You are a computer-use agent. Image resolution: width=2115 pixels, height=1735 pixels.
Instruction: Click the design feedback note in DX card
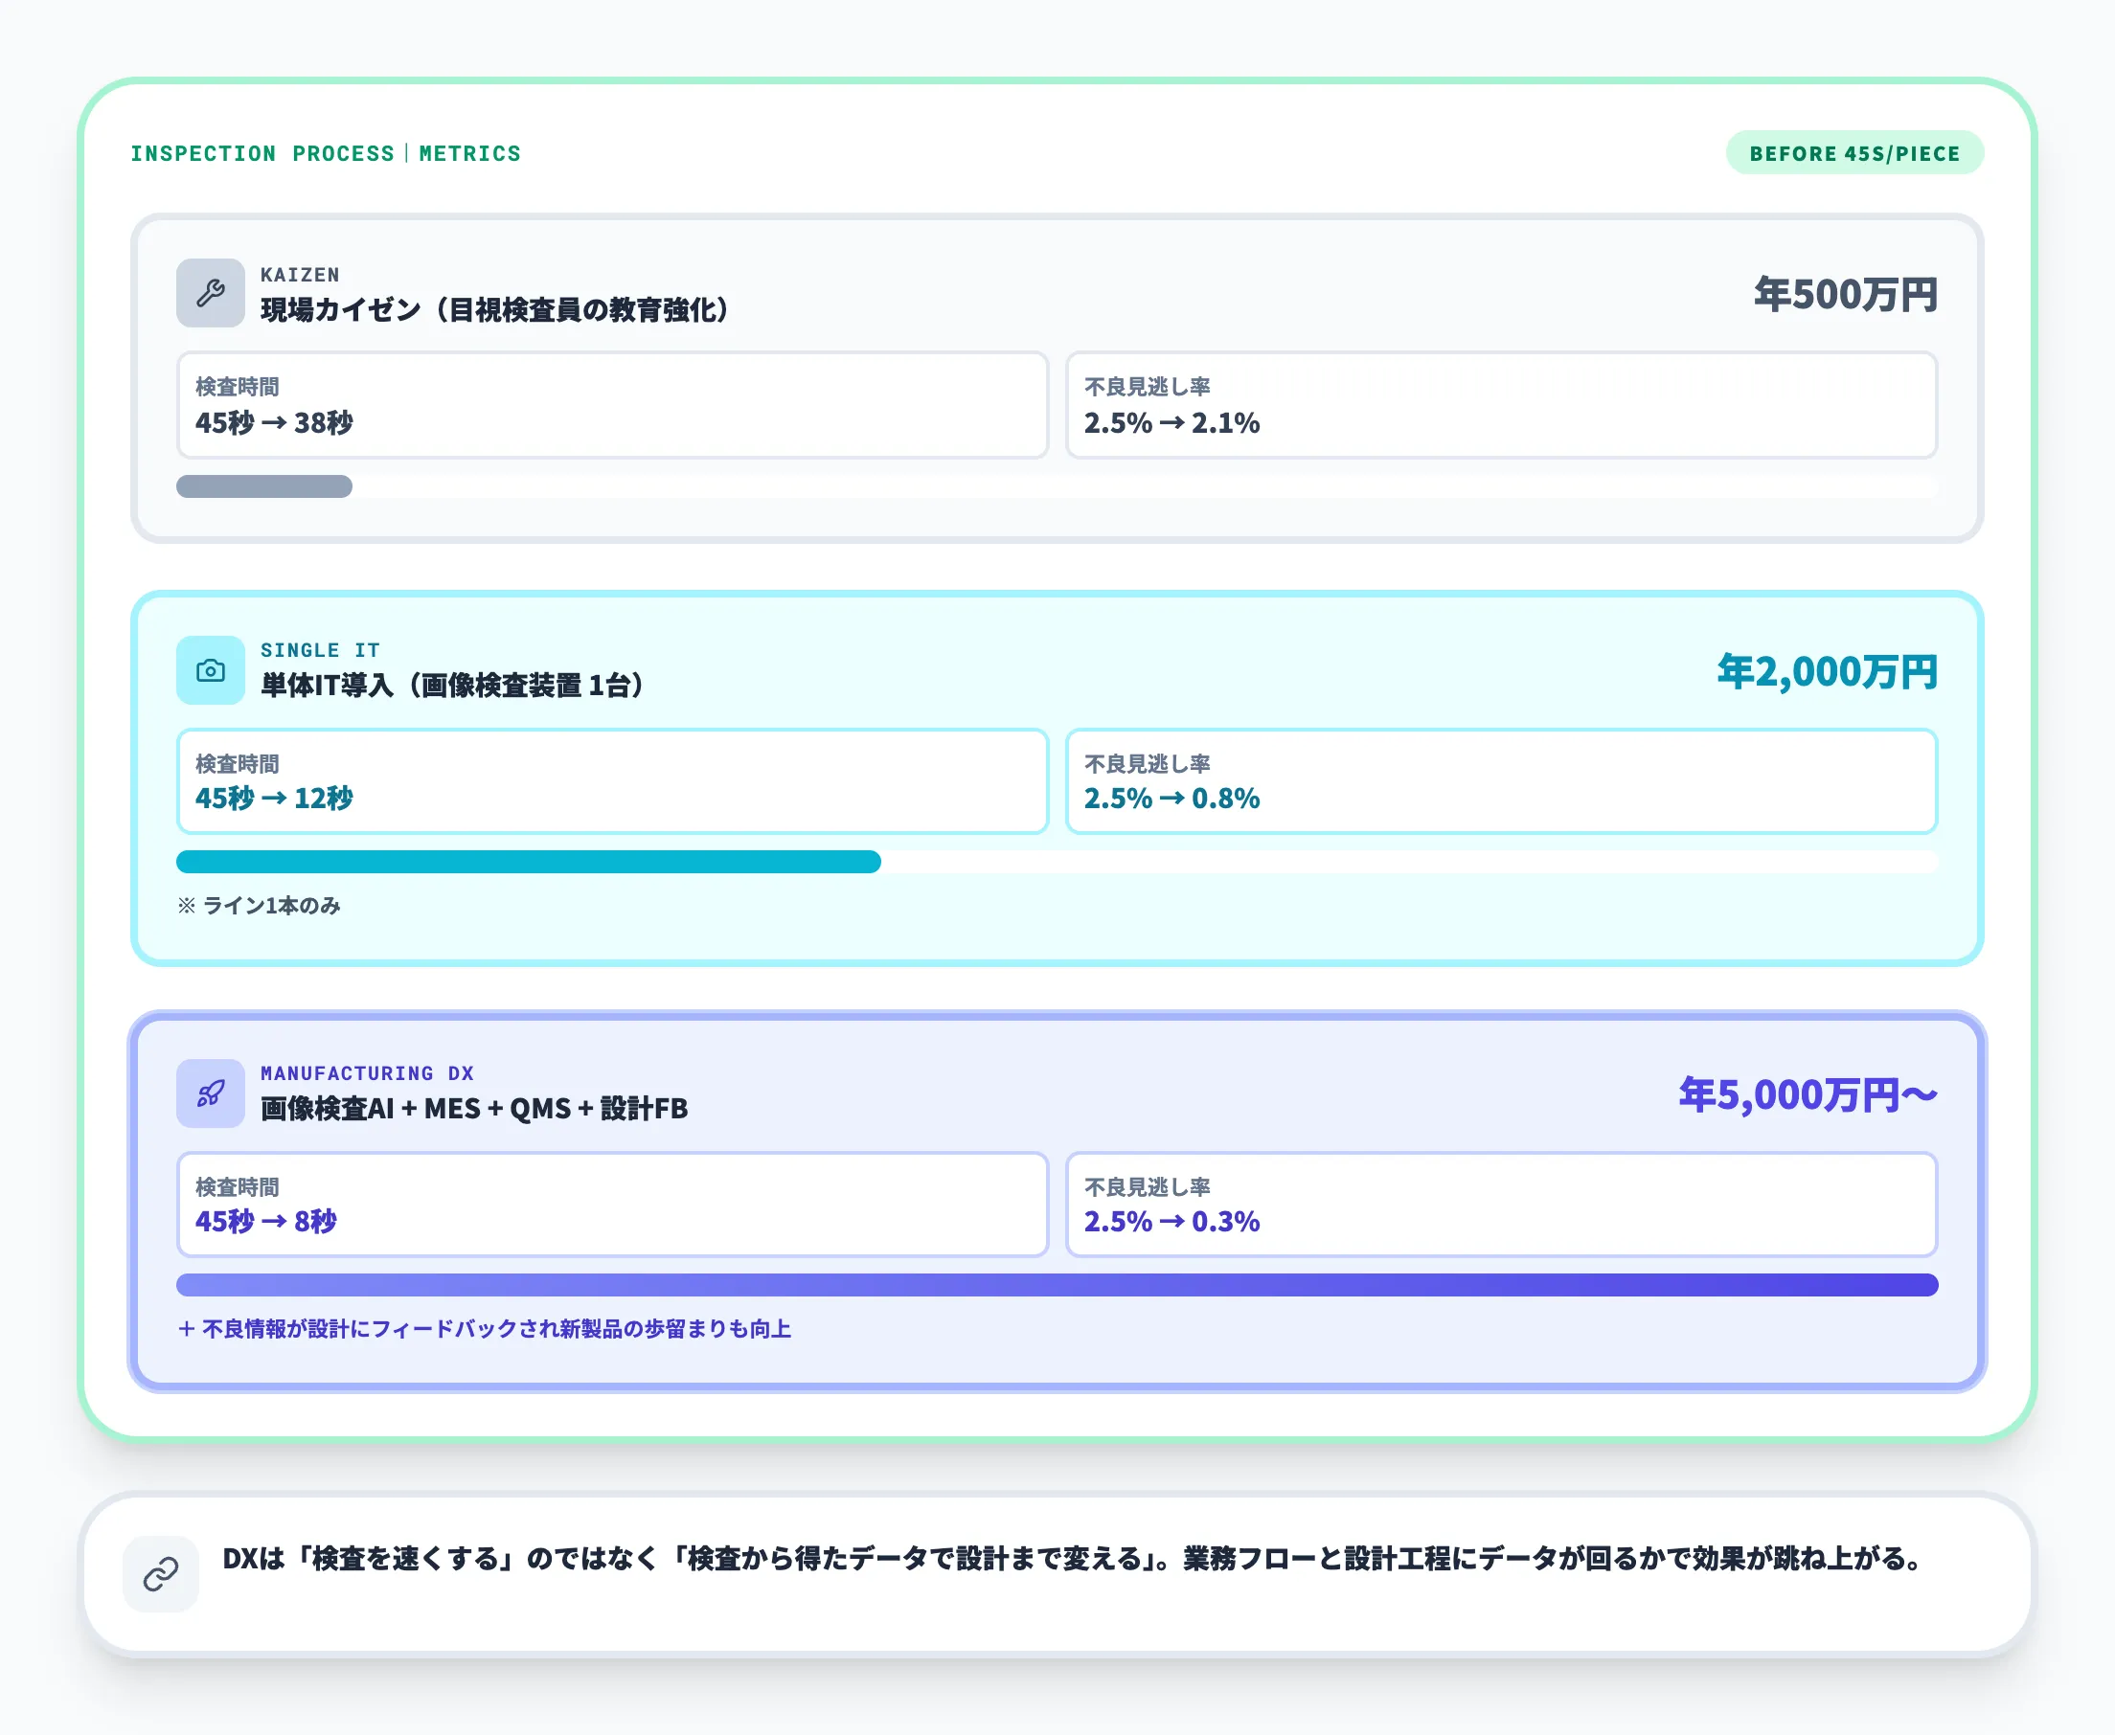485,1328
